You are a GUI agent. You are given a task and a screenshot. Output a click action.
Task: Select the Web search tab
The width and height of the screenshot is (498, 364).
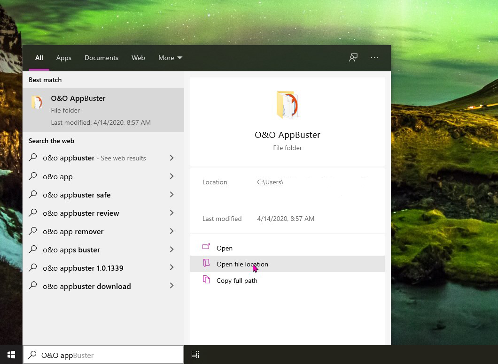[138, 58]
